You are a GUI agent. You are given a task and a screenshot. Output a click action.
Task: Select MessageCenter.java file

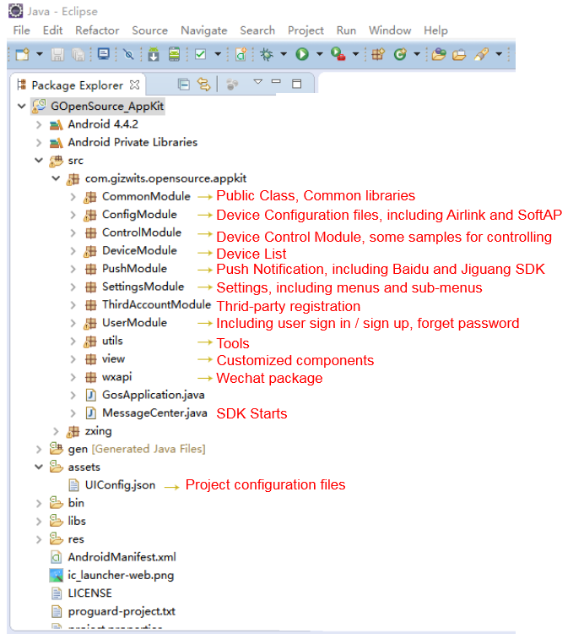tap(154, 413)
